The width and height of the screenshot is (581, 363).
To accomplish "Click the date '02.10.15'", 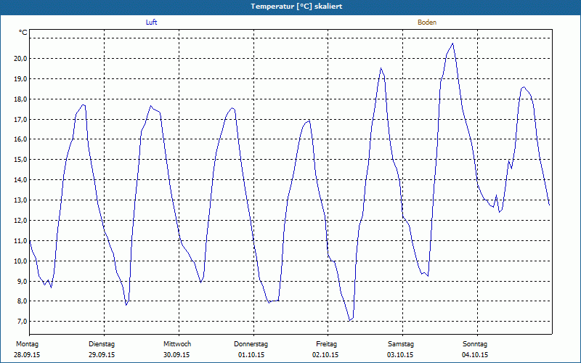I will click(x=325, y=355).
